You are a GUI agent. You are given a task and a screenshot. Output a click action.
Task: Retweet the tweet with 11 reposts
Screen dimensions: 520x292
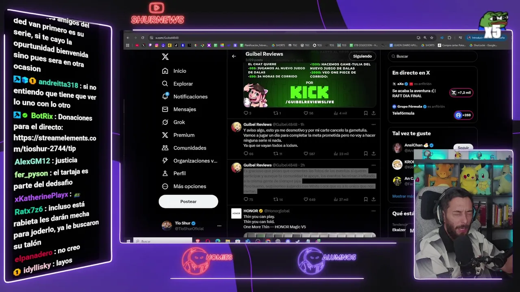click(x=278, y=154)
